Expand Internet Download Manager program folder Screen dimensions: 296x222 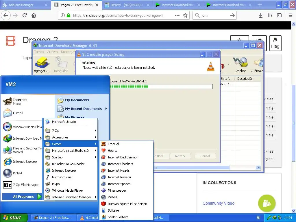coord(71,197)
